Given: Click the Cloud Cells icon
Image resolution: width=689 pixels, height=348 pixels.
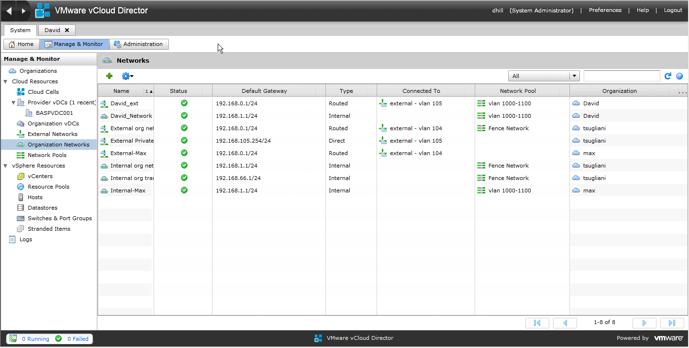Looking at the screenshot, I should coord(21,92).
